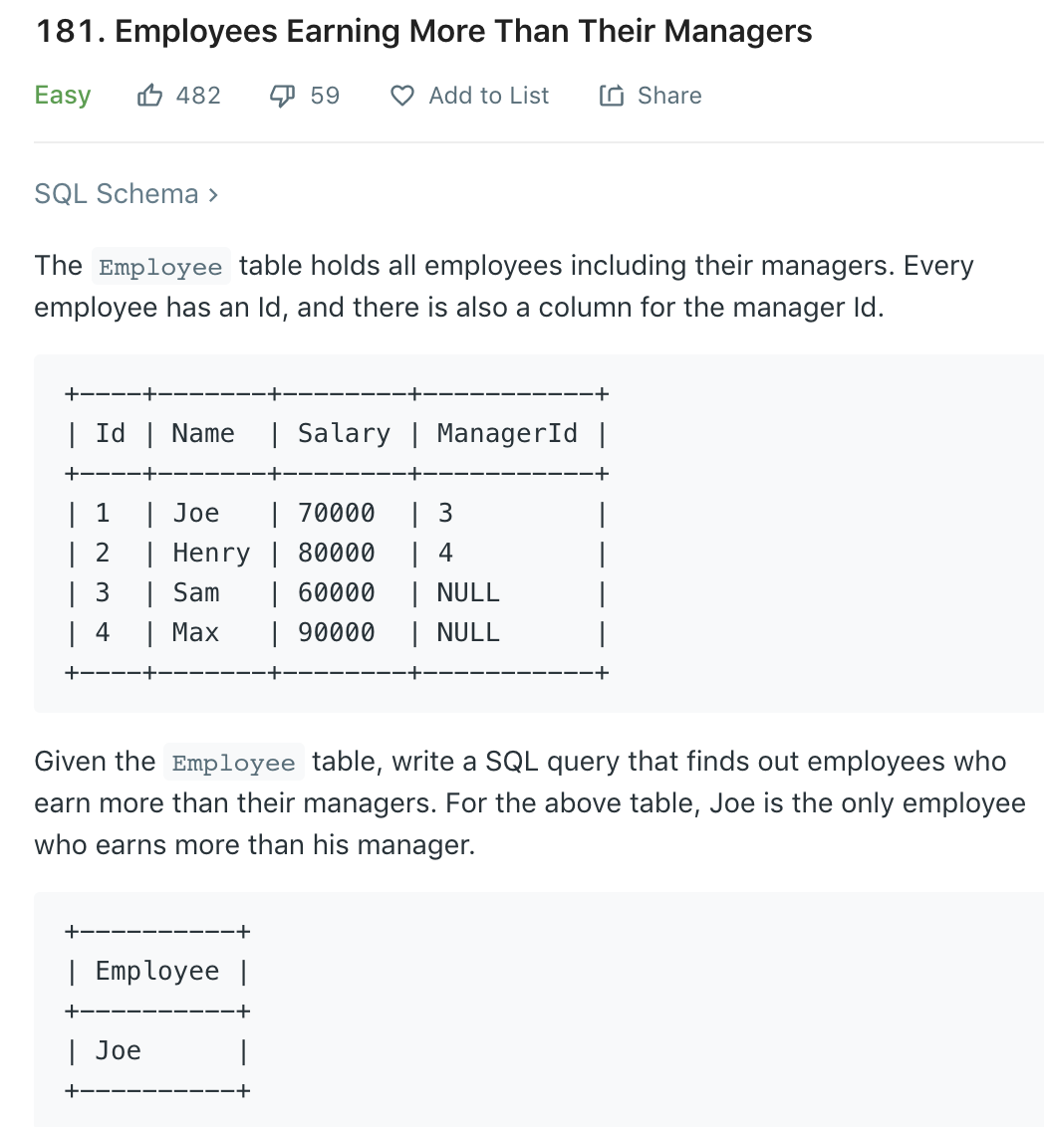The width and height of the screenshot is (1044, 1127).
Task: Click the Employee header in the result table
Action: point(157,971)
